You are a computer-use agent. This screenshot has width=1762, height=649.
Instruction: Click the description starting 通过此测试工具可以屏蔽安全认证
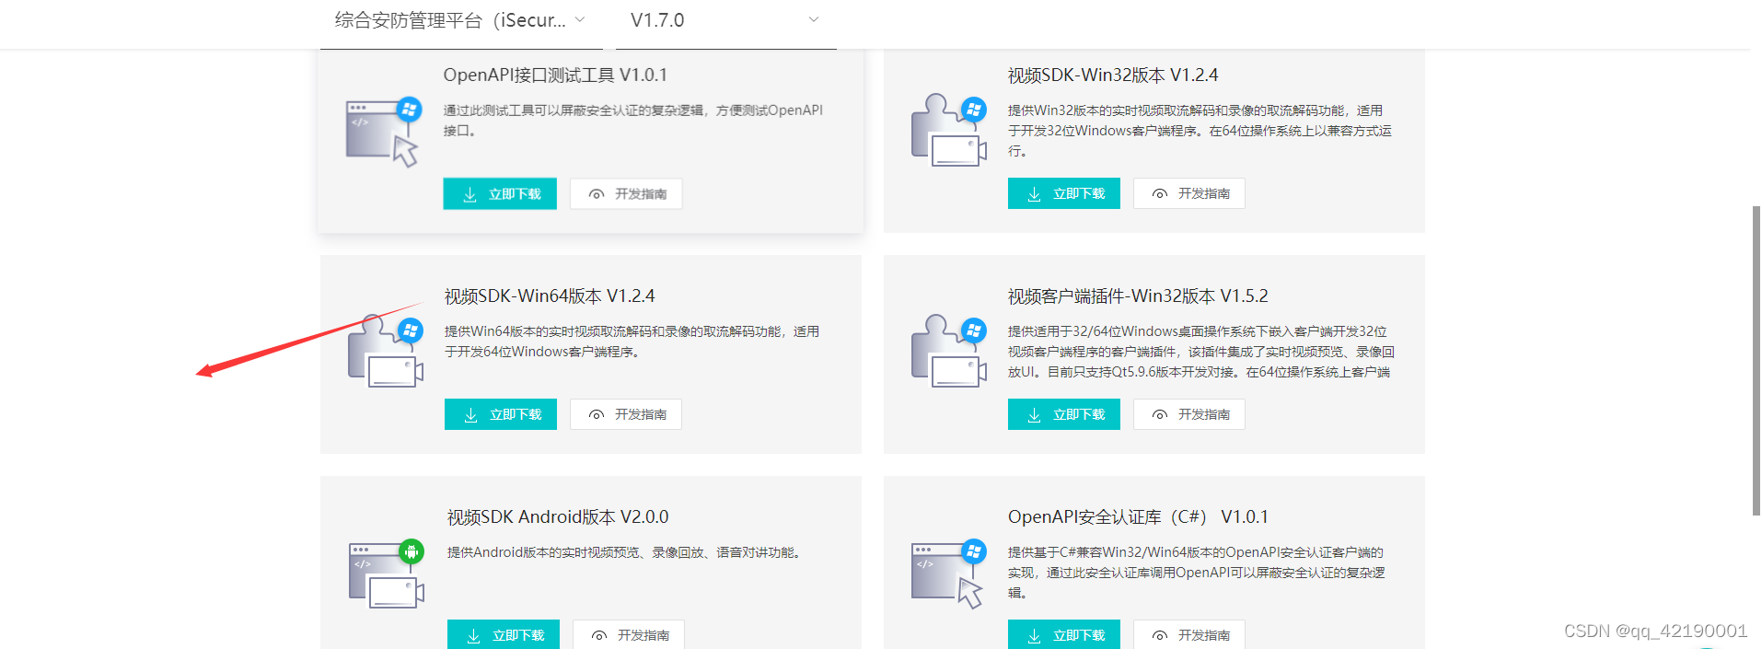(x=633, y=121)
